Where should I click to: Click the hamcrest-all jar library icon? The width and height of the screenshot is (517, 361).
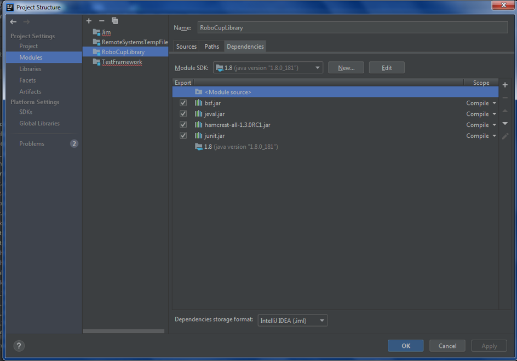click(198, 125)
